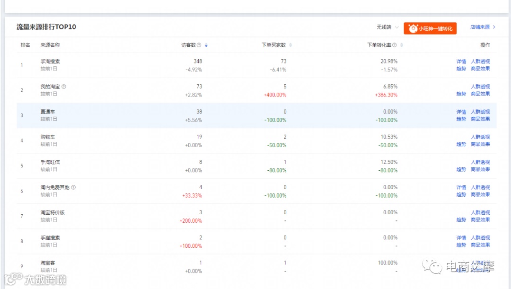Open 趋势 for 手淘旺信 row

coord(461,169)
